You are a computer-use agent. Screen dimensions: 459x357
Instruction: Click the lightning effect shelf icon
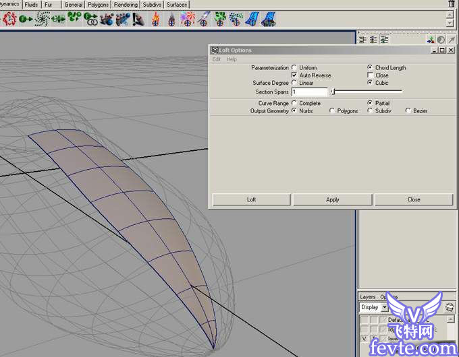tap(204, 19)
